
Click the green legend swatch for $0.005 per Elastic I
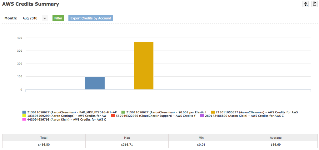point(123,112)
